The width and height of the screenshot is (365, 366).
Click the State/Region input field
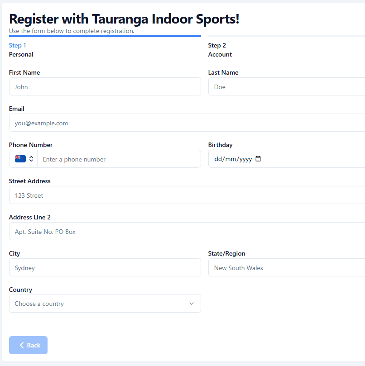pyautogui.click(x=287, y=267)
